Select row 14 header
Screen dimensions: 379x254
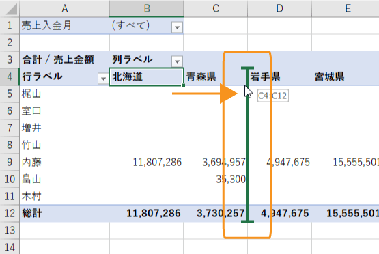pyautogui.click(x=10, y=246)
